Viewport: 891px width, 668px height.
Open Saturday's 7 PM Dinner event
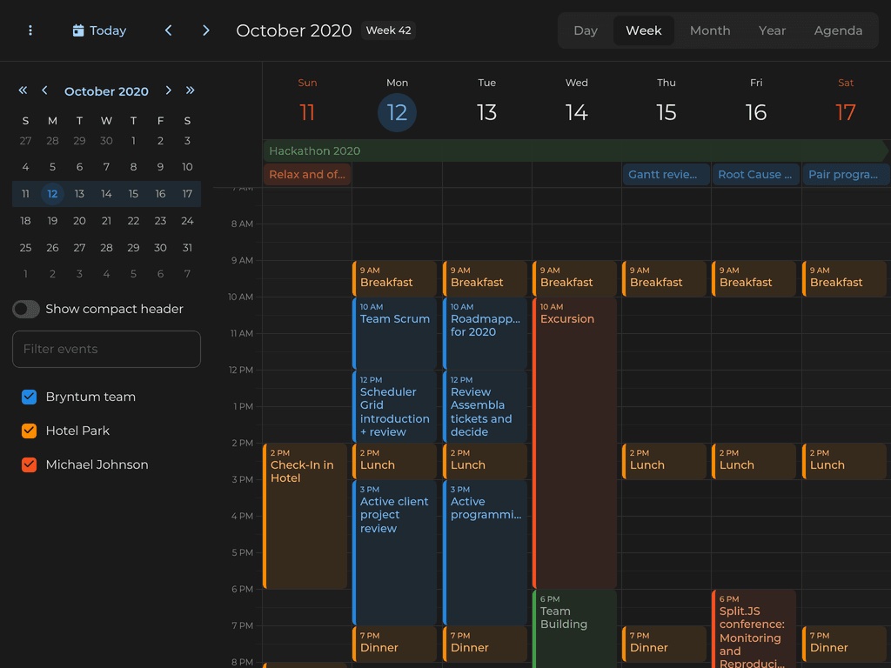[844, 644]
